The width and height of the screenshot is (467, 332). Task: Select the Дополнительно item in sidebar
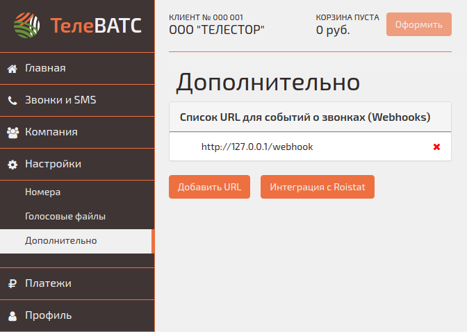(x=61, y=241)
